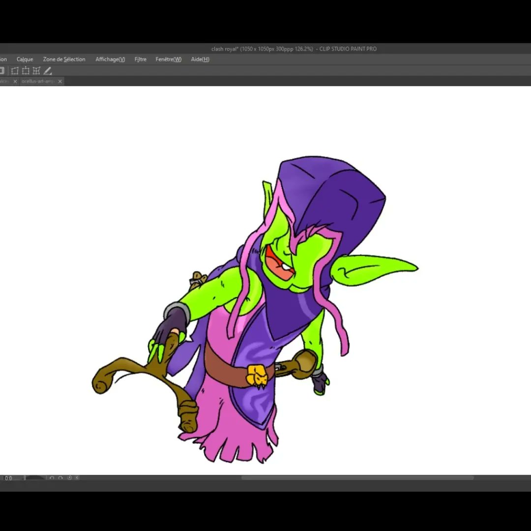Click the scale/rotate transform icon
531x531 pixels.
26,71
